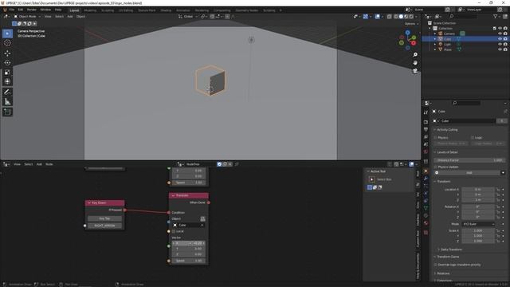Viewport: 510px width, 287px height.
Task: Select the Rotate tool
Action: pos(7,62)
